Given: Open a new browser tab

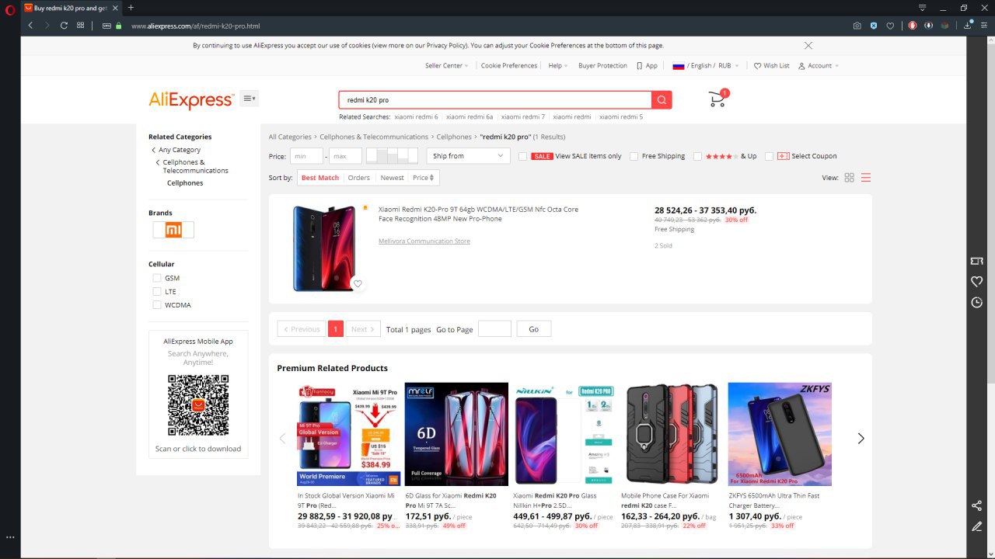Looking at the screenshot, I should [x=131, y=8].
